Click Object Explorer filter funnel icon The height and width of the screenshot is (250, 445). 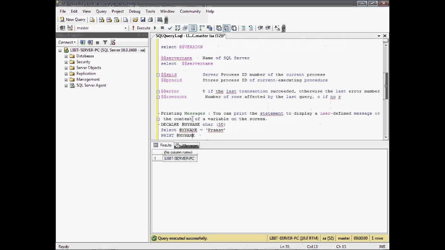105,42
